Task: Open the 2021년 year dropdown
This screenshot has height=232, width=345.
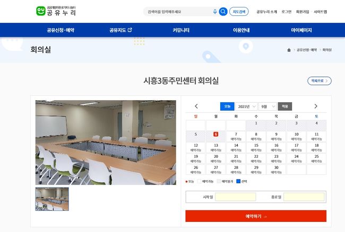Action: pos(246,106)
